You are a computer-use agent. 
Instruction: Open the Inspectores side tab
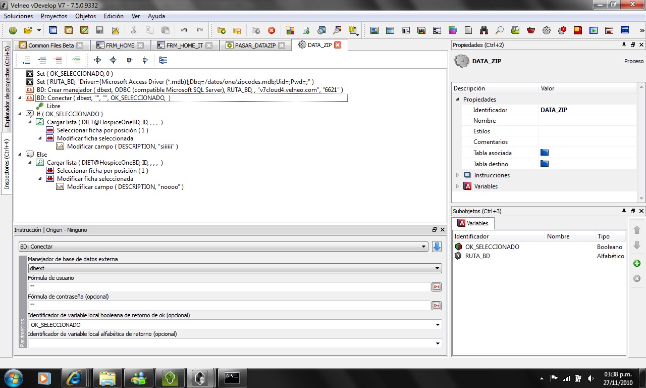coord(7,163)
